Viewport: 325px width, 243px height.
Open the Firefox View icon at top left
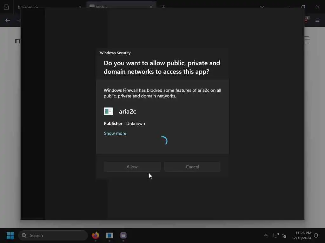pyautogui.click(x=6, y=7)
